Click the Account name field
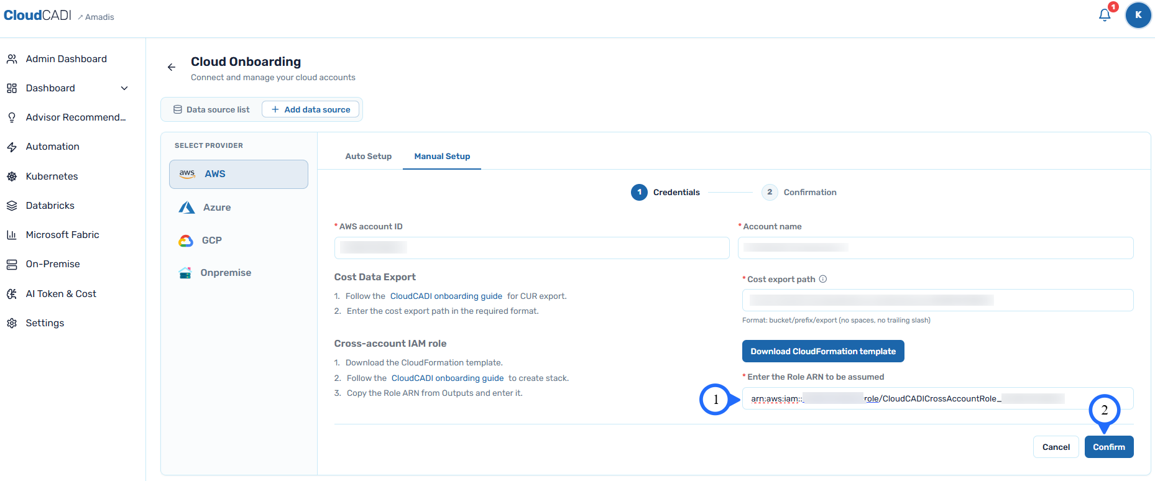The width and height of the screenshot is (1155, 481). 936,248
